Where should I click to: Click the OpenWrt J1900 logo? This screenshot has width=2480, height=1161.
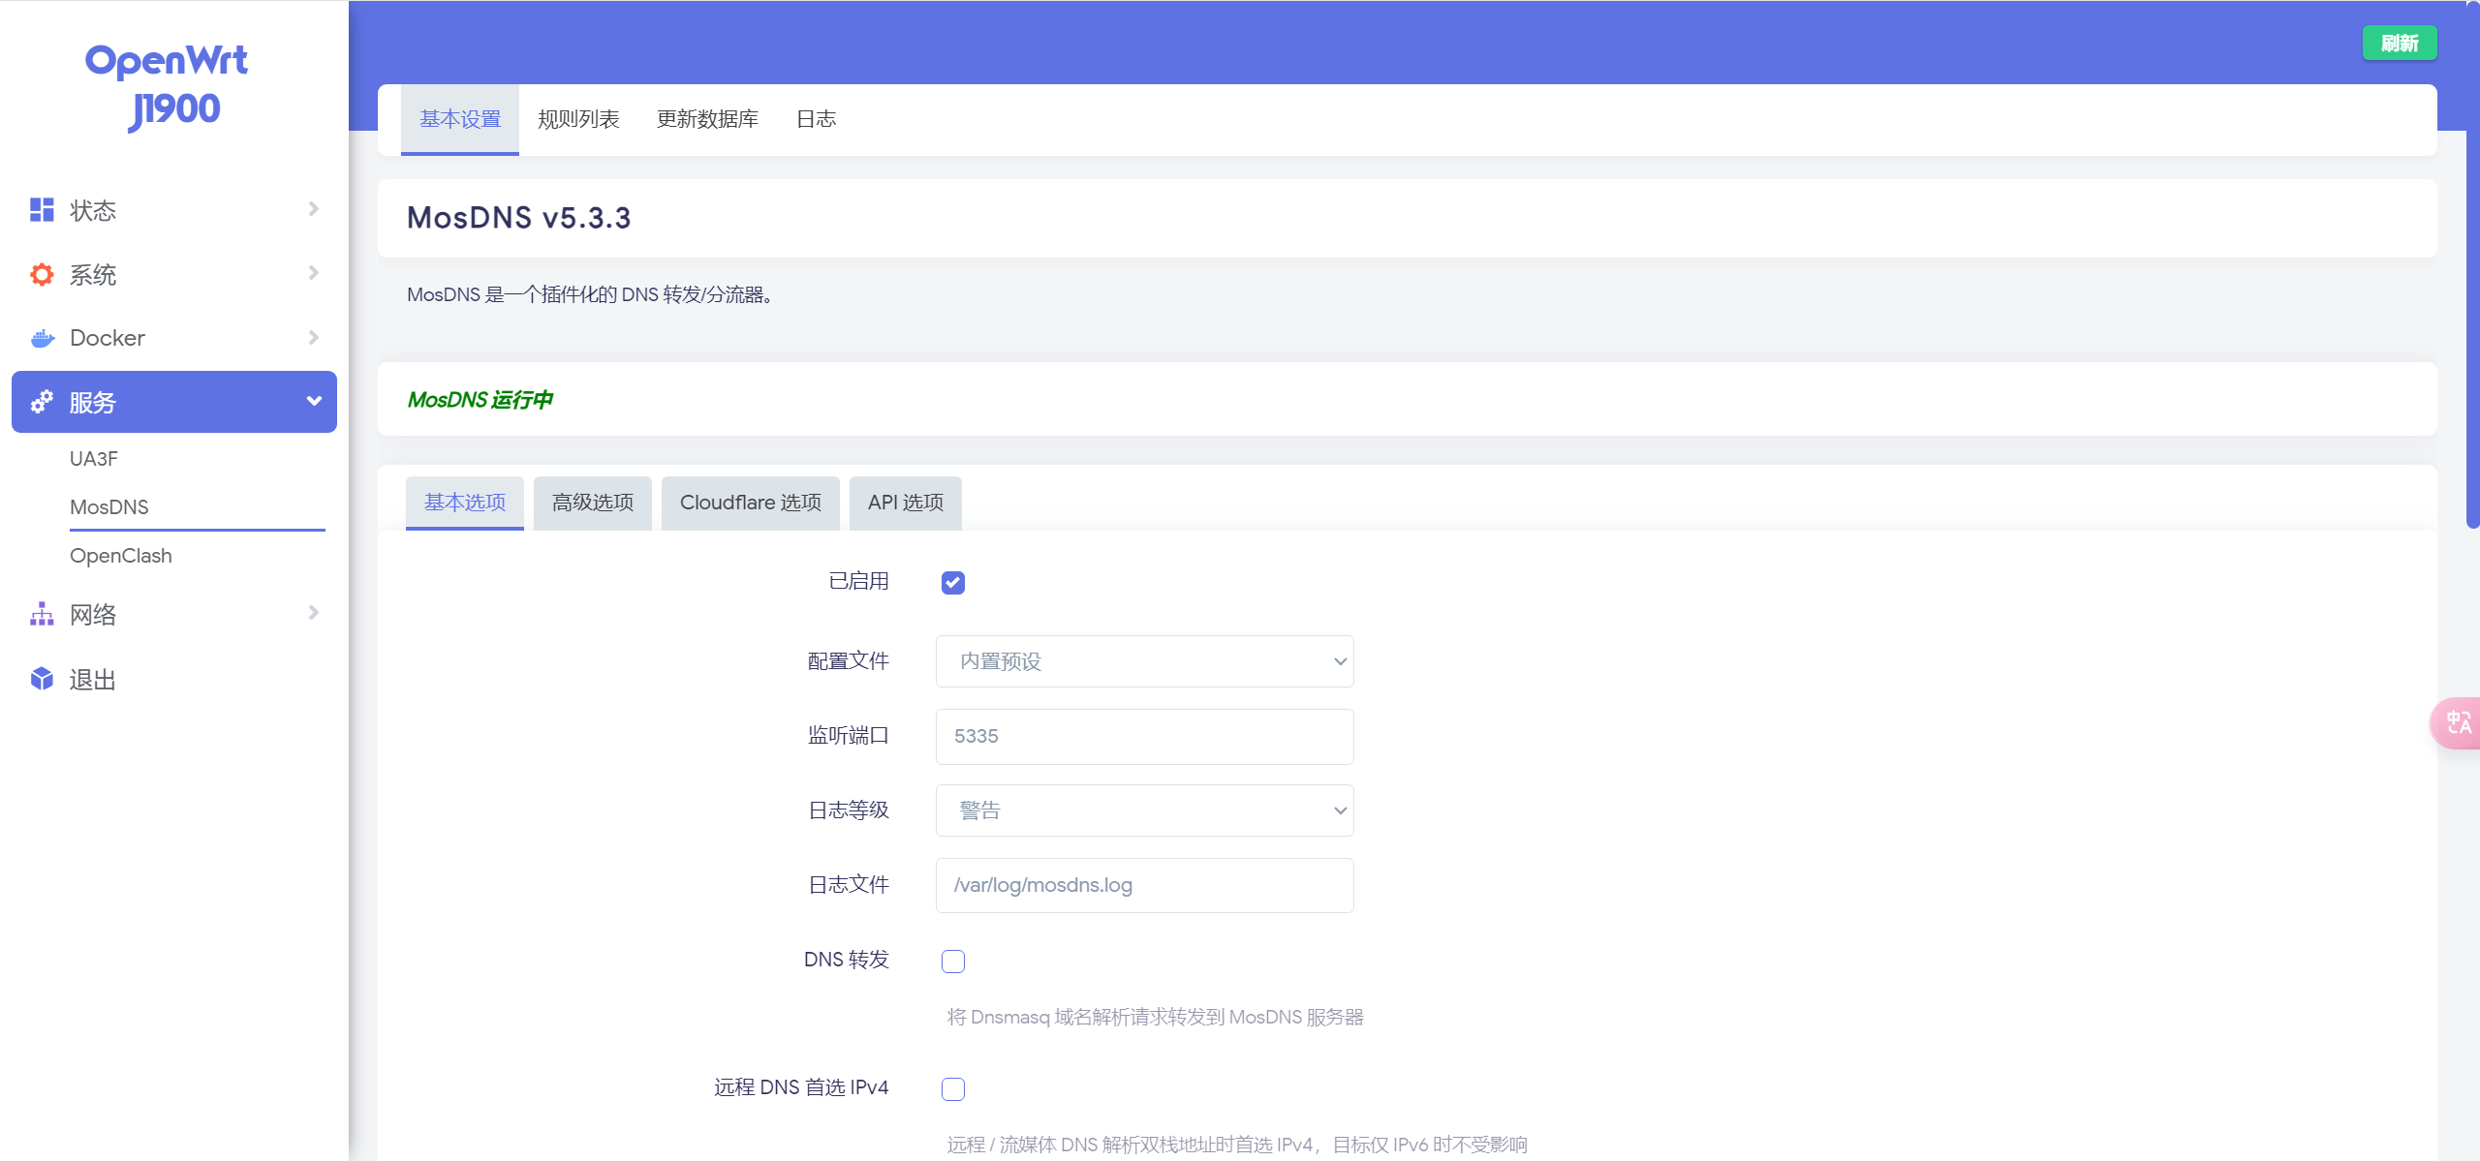[169, 85]
